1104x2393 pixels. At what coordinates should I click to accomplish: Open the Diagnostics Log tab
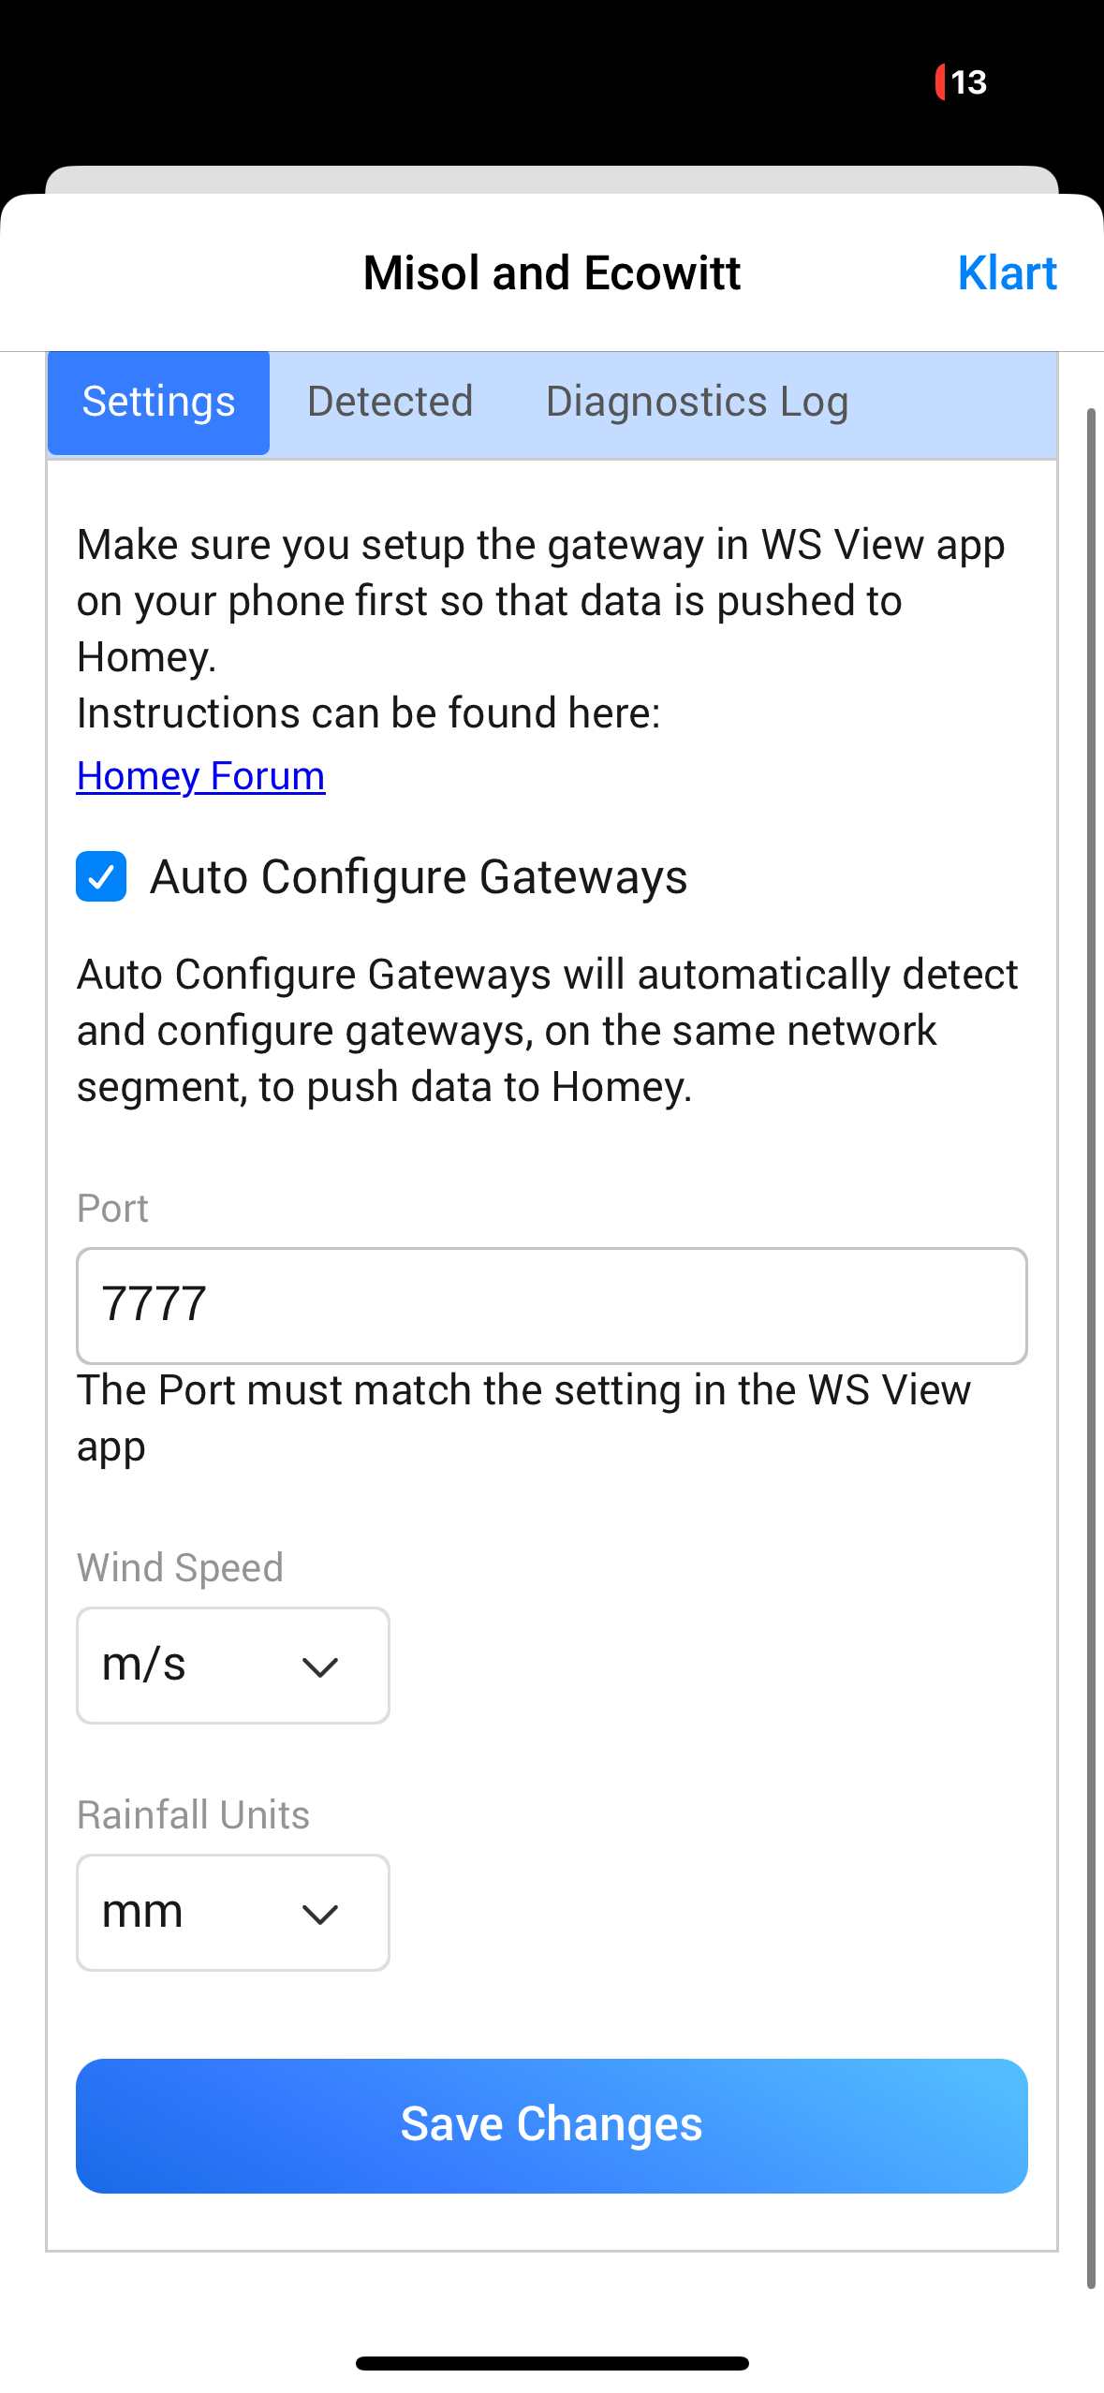pyautogui.click(x=697, y=402)
